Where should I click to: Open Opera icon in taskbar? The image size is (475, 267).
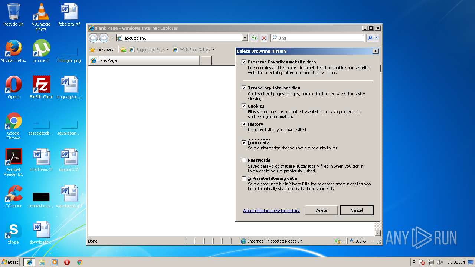(x=67, y=262)
